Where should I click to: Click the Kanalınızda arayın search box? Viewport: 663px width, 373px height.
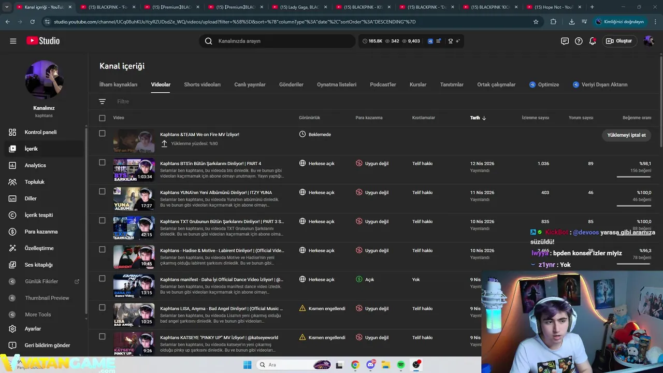[x=278, y=41]
